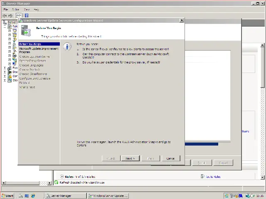The width and height of the screenshot is (266, 199).
Task: Click Install in the background wizard window
Action: pyautogui.click(x=202, y=163)
